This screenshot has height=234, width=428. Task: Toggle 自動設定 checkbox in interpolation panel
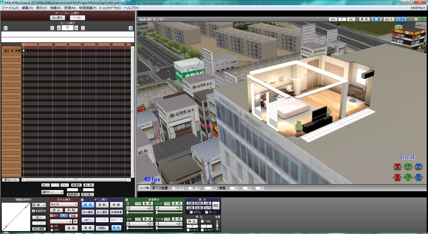pyautogui.click(x=33, y=211)
